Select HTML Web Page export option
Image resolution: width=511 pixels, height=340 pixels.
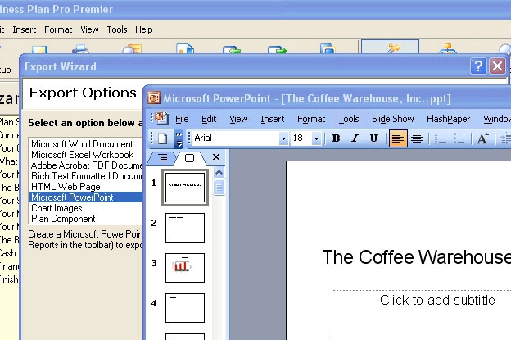point(67,187)
